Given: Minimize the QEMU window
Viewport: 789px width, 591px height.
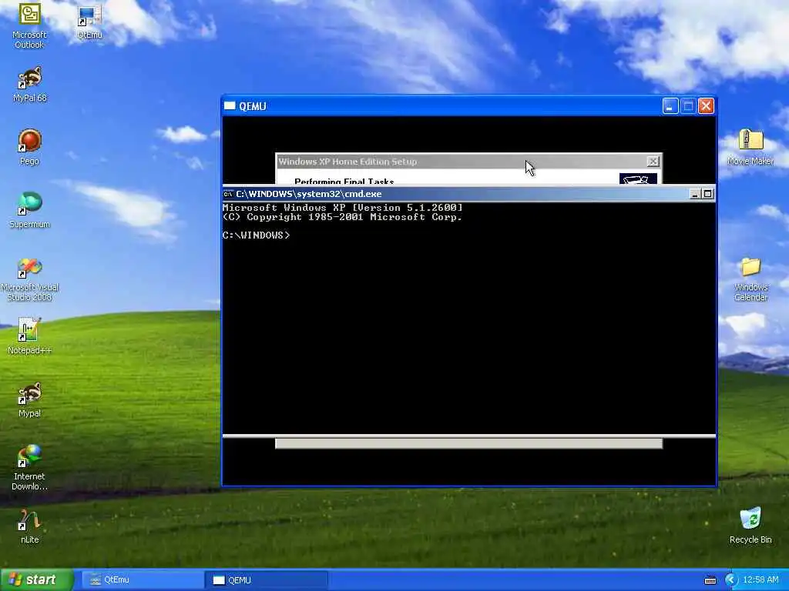Looking at the screenshot, I should click(670, 106).
